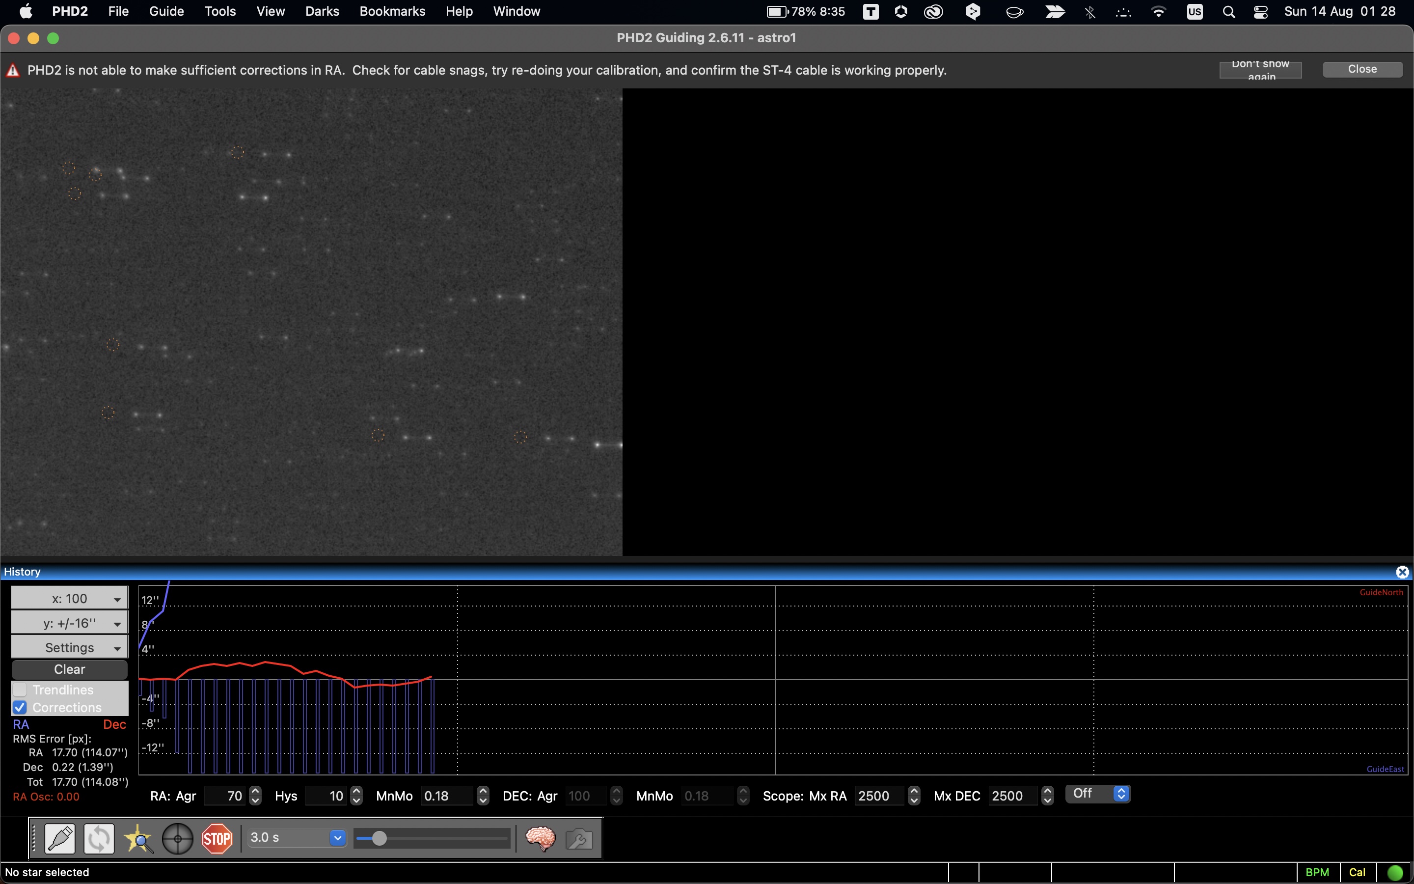
Task: Open the Guide menu
Action: click(166, 11)
